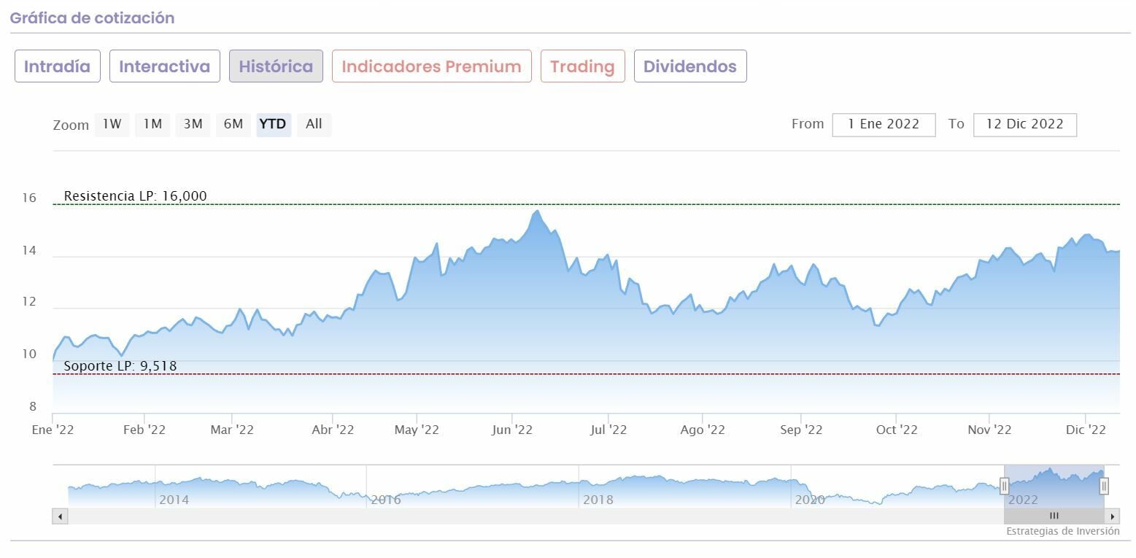Screen dimensions: 1136x558
Task: Show the Dividendos tab
Action: click(x=690, y=66)
